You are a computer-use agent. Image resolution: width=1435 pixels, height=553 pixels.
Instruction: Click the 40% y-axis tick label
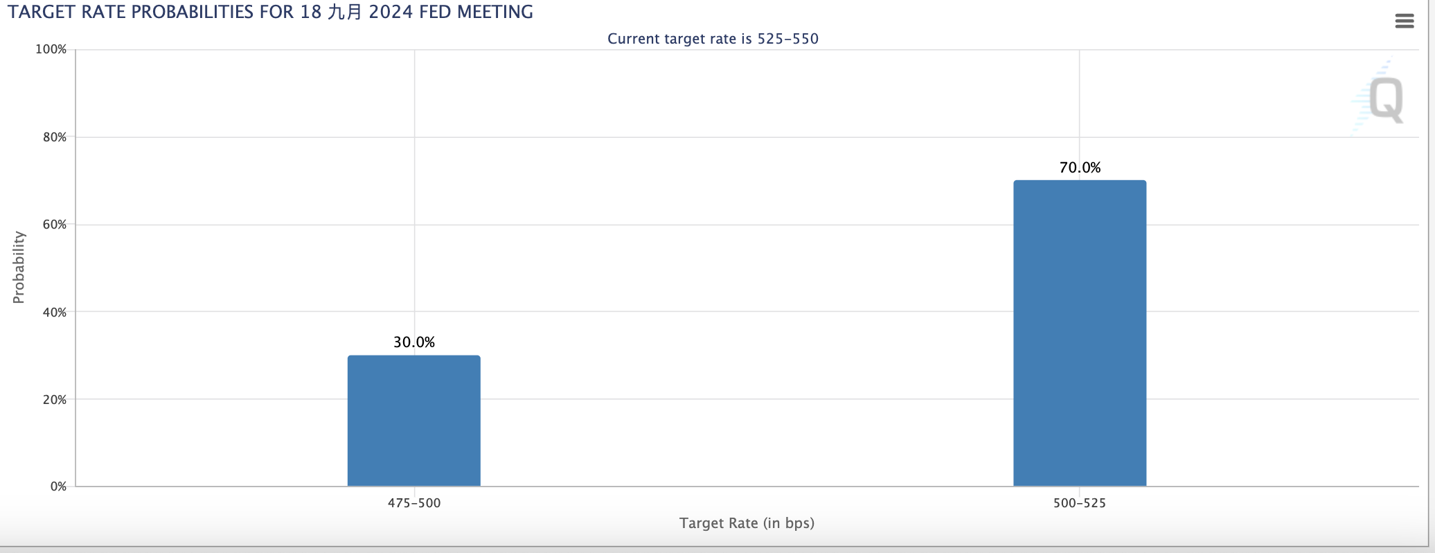click(54, 312)
